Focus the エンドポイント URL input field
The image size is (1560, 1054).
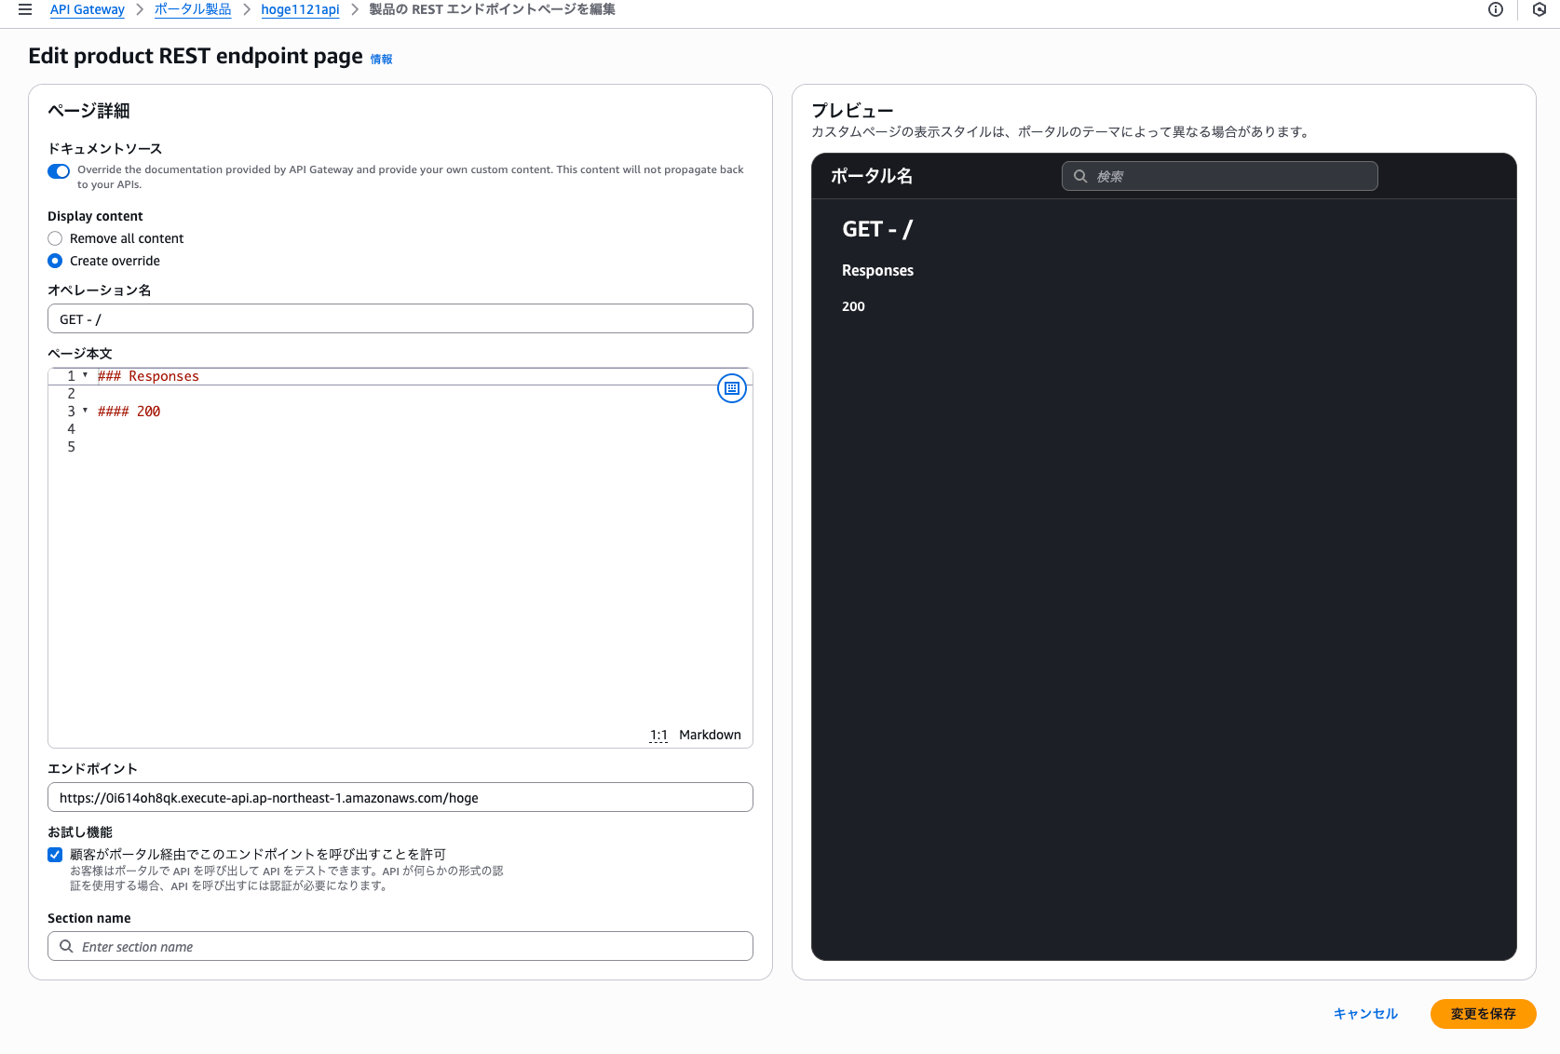400,797
